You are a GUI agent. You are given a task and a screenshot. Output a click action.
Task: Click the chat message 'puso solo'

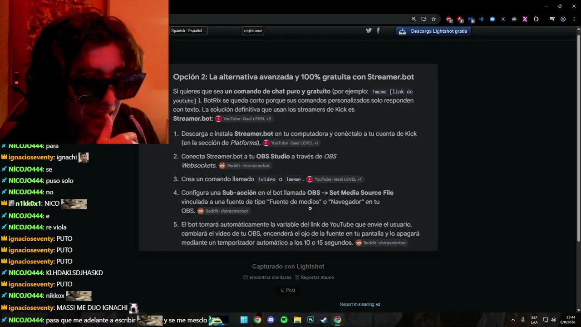pos(59,181)
